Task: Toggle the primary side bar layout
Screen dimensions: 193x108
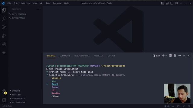Action: [163, 3]
